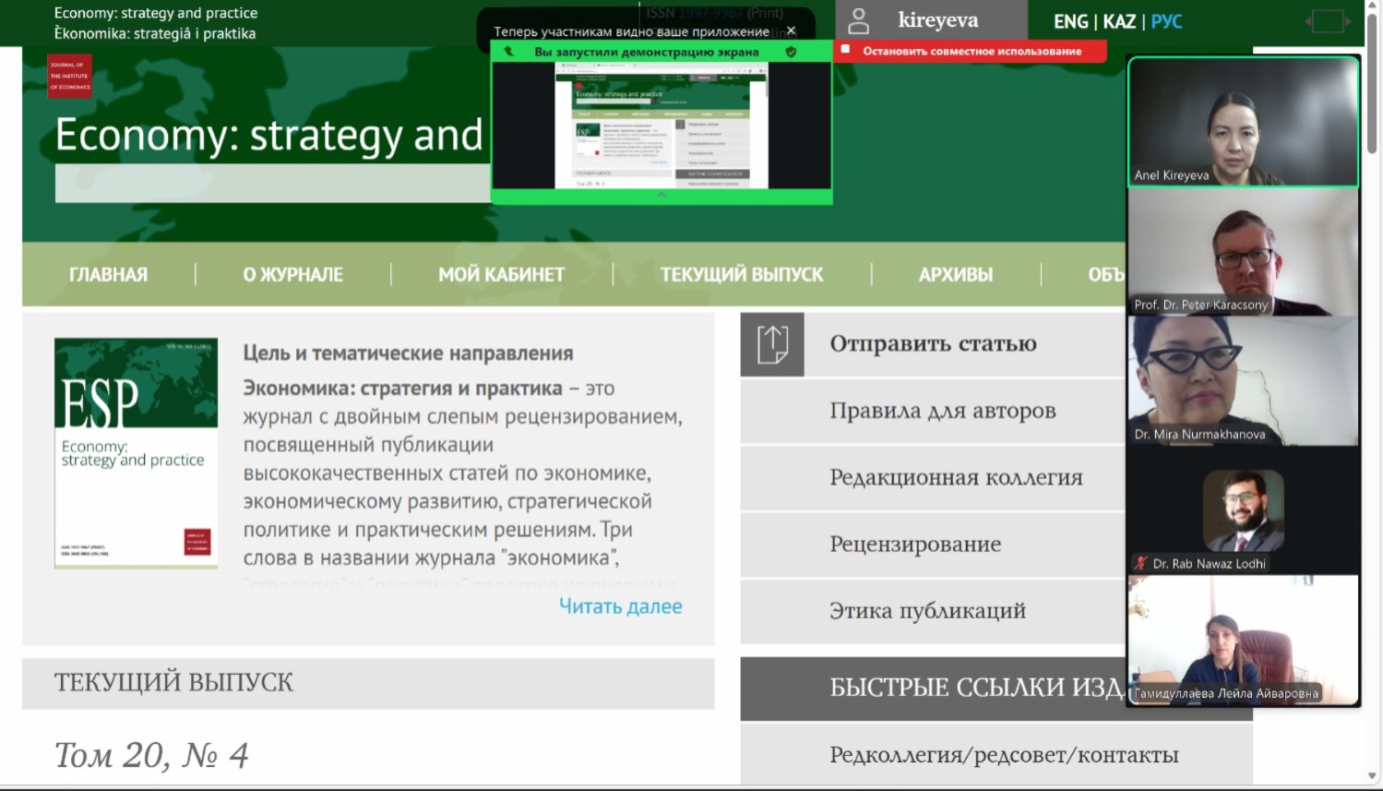
Task: Click the kireyeva user profile icon
Action: (x=859, y=21)
